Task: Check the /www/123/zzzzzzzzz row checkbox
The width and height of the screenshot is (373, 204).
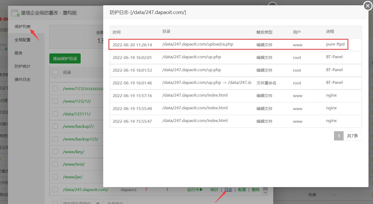Action: click(55, 88)
